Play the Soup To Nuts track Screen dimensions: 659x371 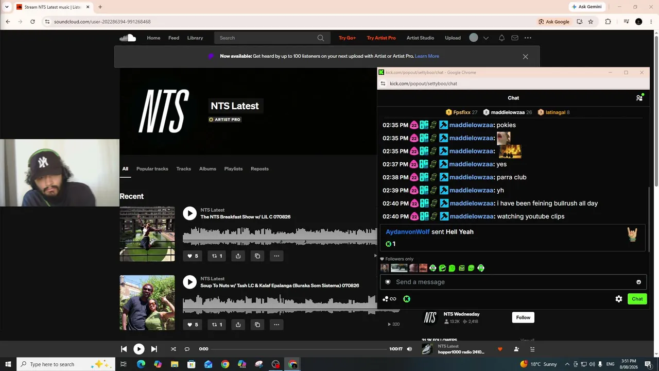pos(190,282)
